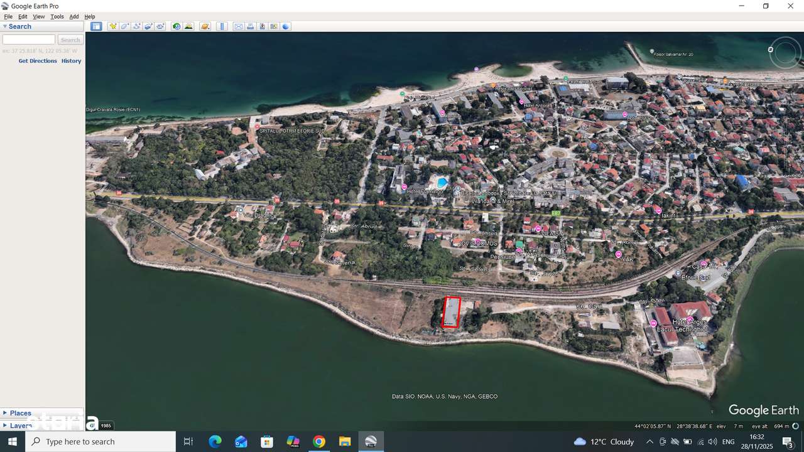Start recording a tour
This screenshot has height=452, width=804.
pos(159,26)
